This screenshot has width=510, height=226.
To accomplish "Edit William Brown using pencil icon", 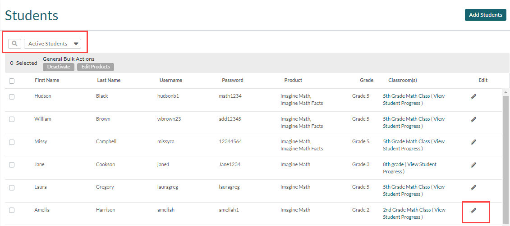I will pyautogui.click(x=473, y=119).
